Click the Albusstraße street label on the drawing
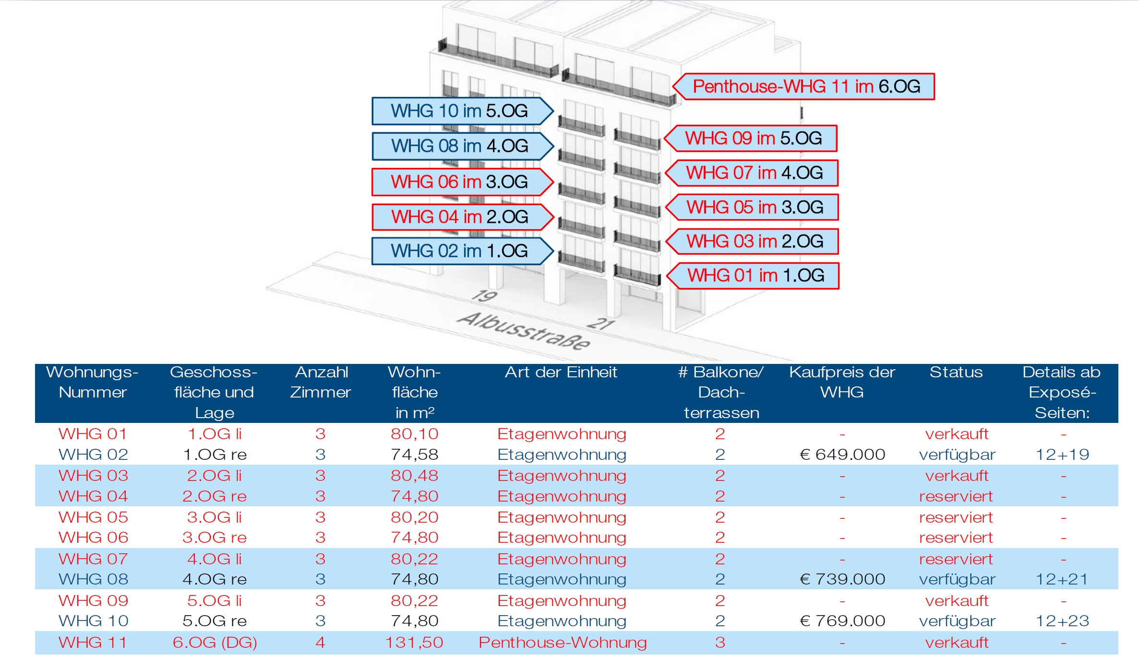Image resolution: width=1139 pixels, height=666 pixels. (x=523, y=331)
